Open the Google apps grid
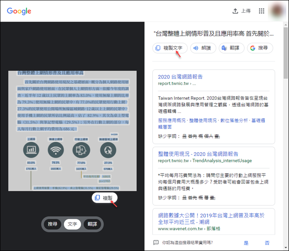 tap(261, 11)
